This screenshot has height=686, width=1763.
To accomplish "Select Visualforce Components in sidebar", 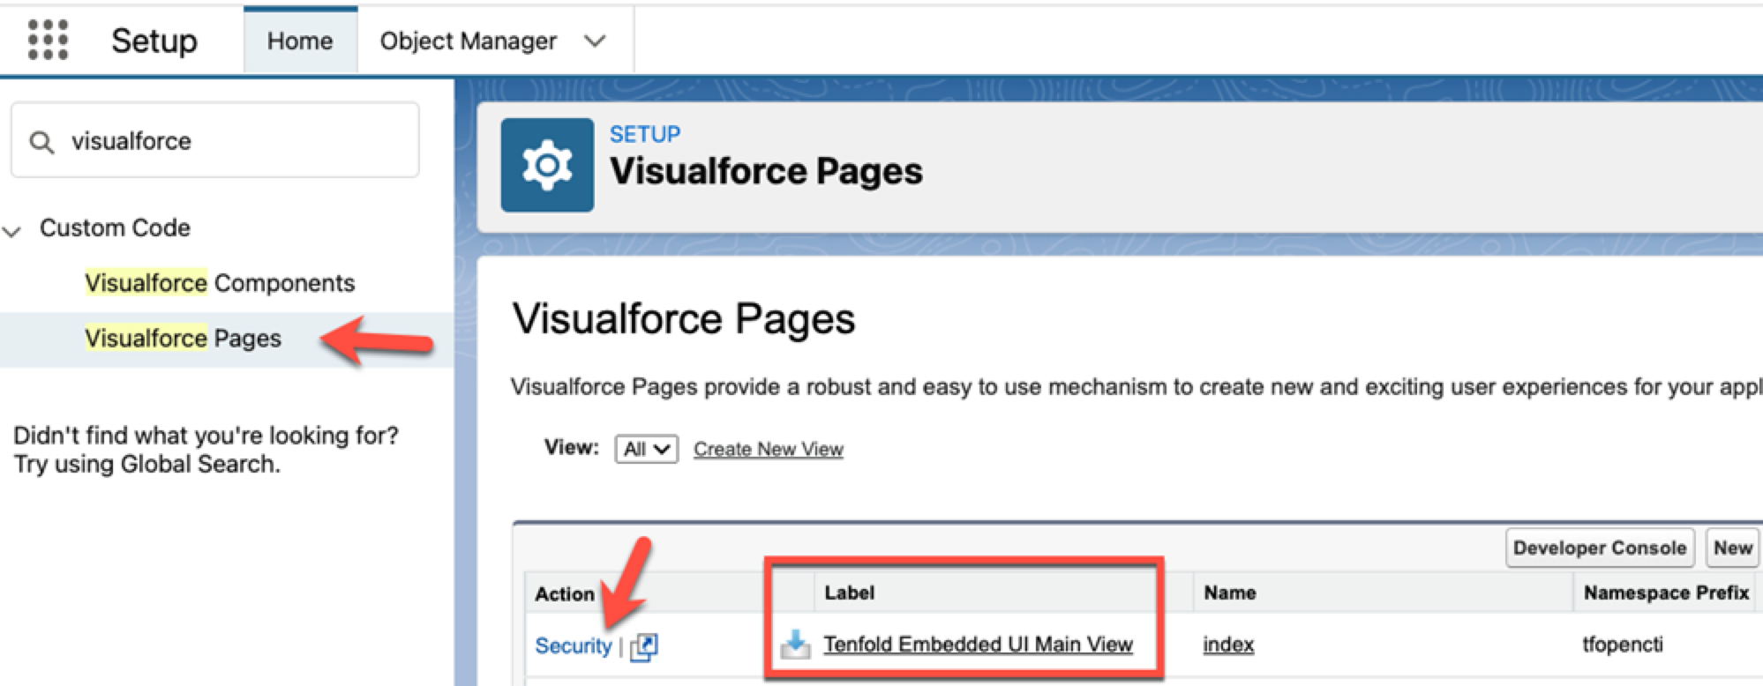I will click(x=220, y=283).
